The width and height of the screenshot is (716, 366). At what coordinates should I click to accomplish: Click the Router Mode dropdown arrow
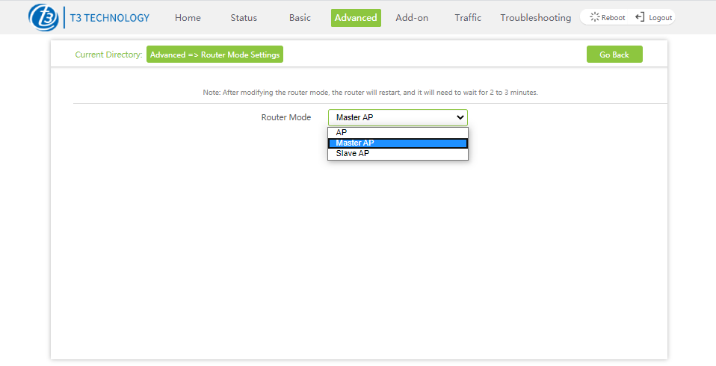[x=460, y=117]
